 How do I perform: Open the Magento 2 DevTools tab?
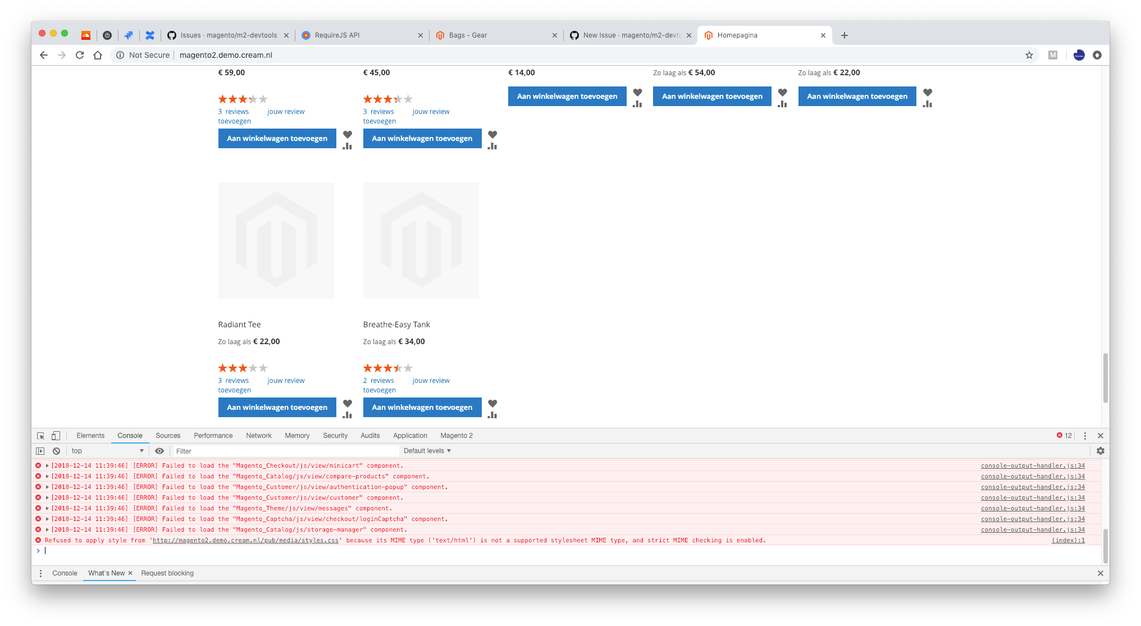[x=456, y=435]
